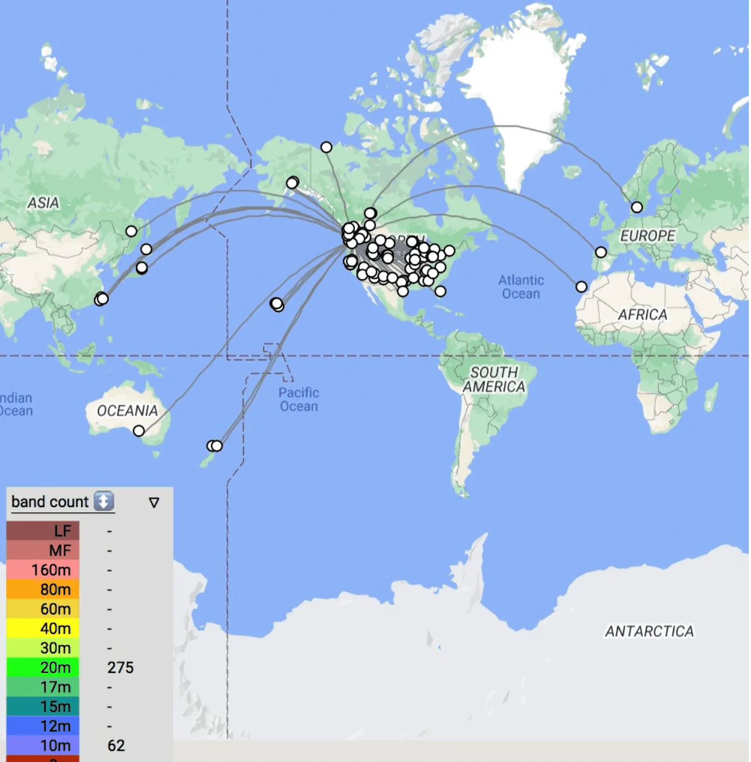Pick the 12m band swatch
The image size is (751, 762).
[43, 726]
